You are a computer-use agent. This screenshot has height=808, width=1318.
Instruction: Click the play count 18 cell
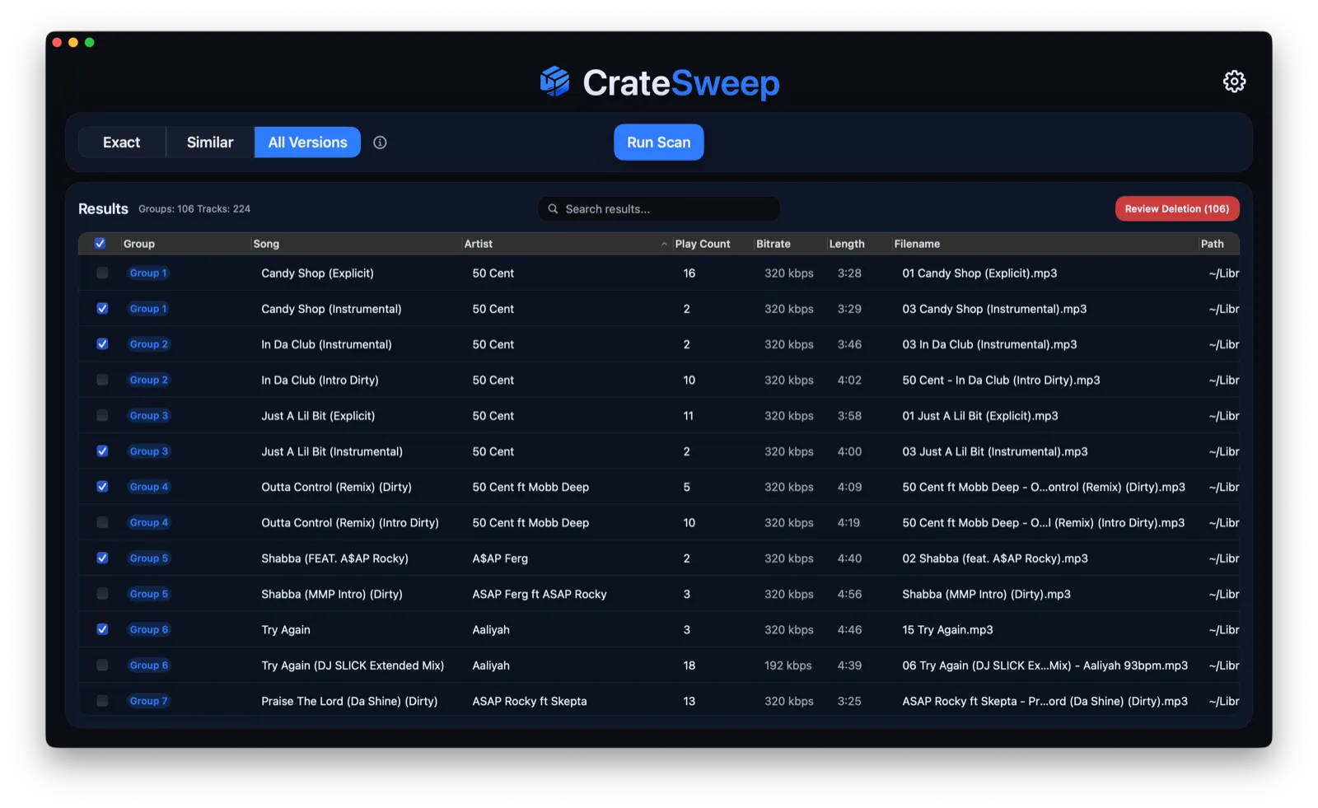pos(689,666)
